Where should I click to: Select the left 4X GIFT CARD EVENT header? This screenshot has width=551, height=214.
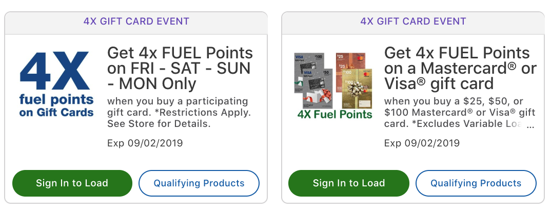[136, 22]
